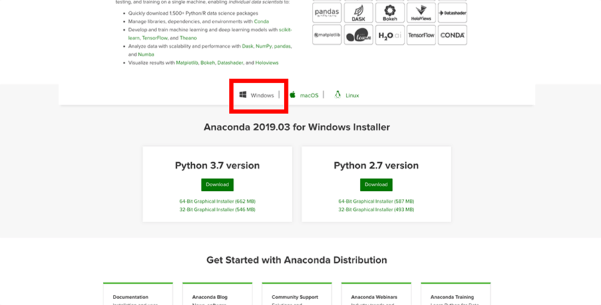
Task: Follow the Matplotlib text link in bullets
Action: tap(187, 63)
